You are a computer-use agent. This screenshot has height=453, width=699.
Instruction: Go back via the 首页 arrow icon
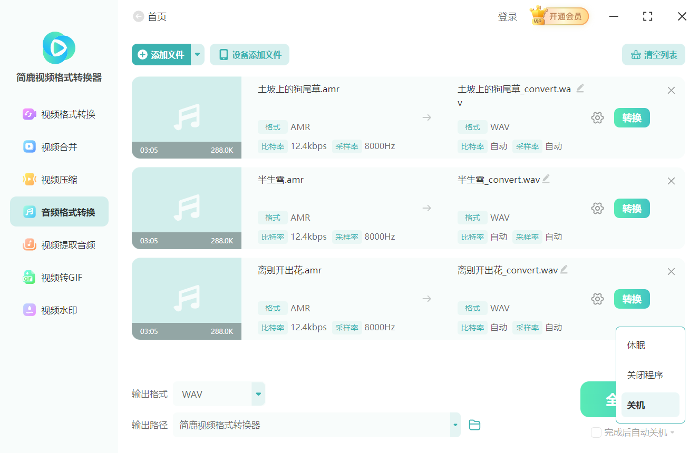139,17
